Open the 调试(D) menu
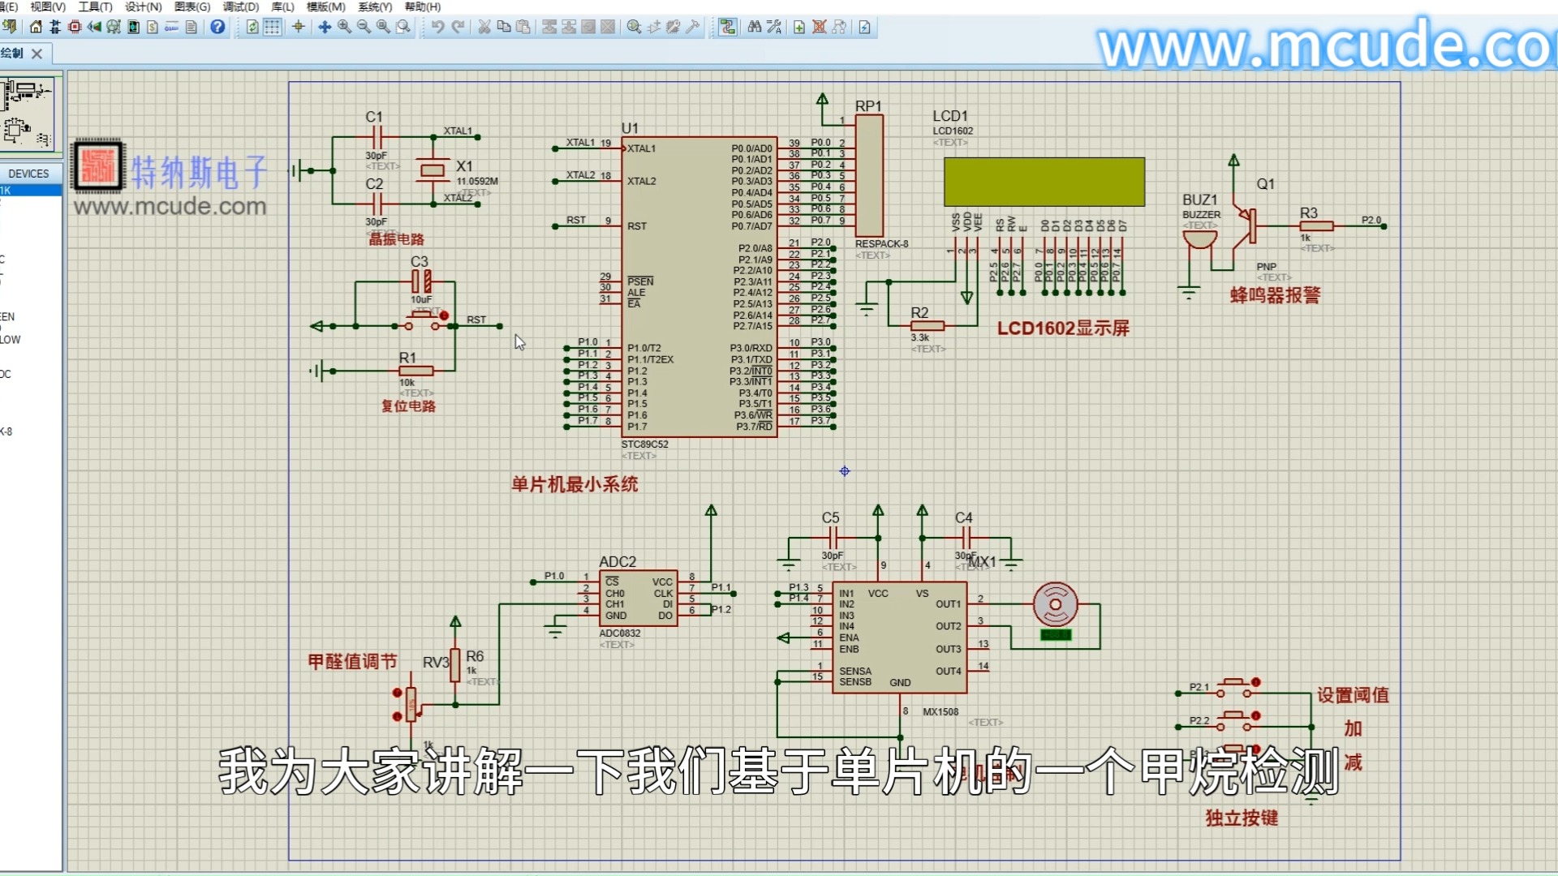1558x876 pixels. click(x=241, y=6)
